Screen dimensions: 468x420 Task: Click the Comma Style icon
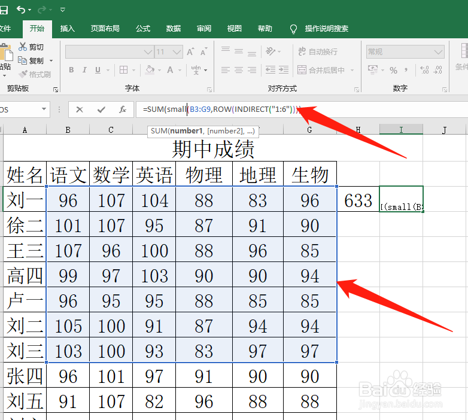click(x=406, y=71)
